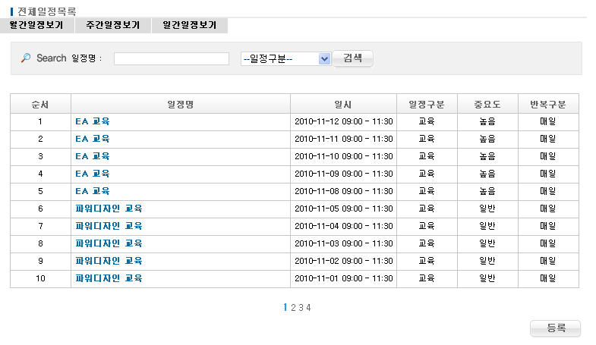Screen dimensions: 596x345
Task: Open 파워디자인 교육 entry dated 2010-11-01
Action: (109, 278)
